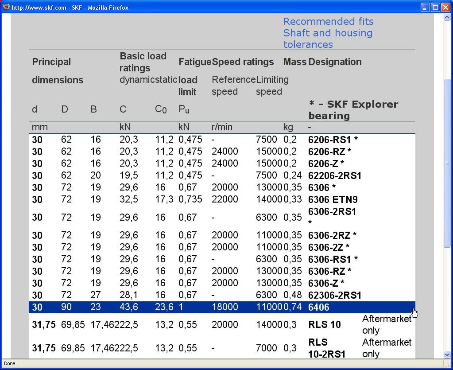Image resolution: width=453 pixels, height=370 pixels.
Task: Click the scrollbar down arrow
Action: (447, 354)
